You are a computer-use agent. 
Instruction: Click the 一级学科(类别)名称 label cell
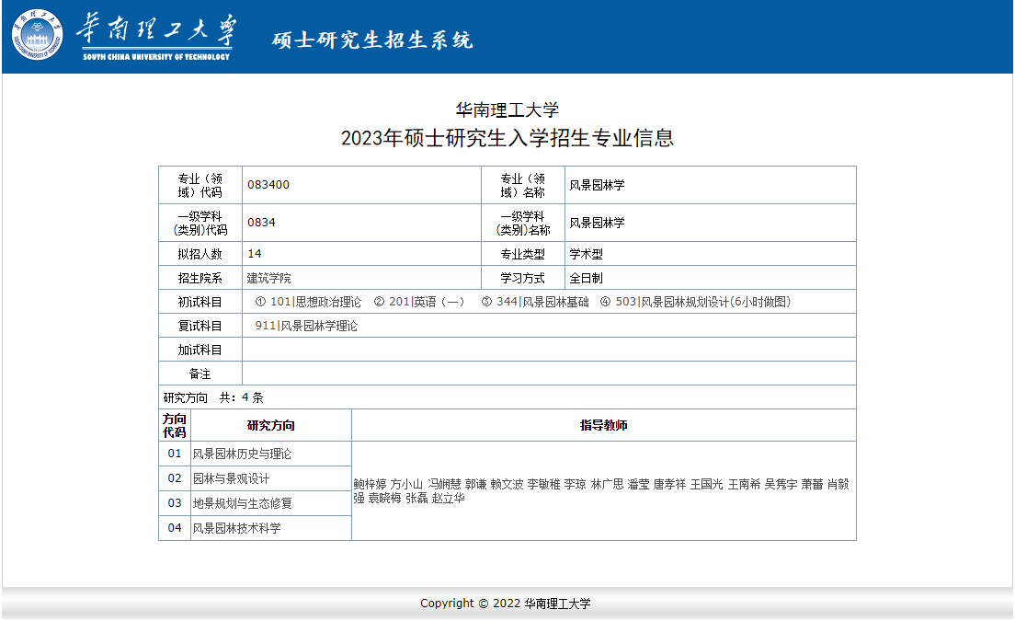click(523, 223)
